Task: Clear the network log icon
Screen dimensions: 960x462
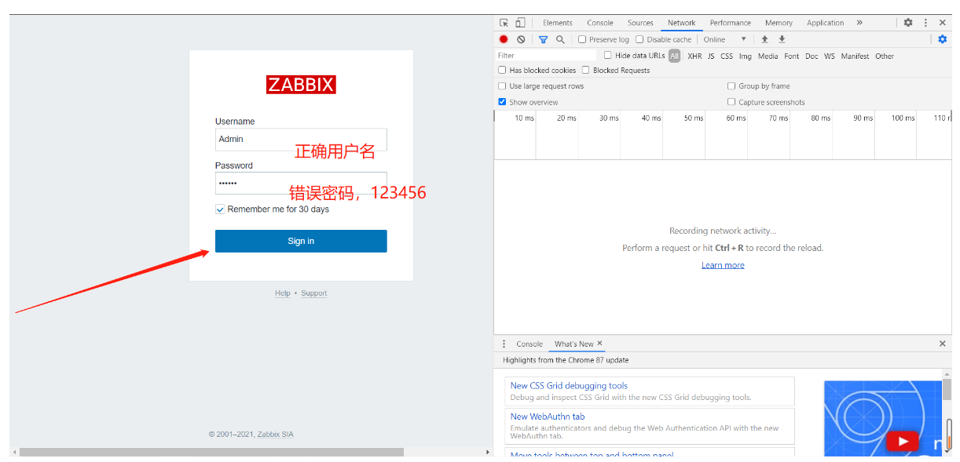Action: (x=521, y=39)
